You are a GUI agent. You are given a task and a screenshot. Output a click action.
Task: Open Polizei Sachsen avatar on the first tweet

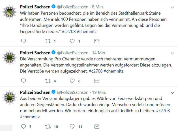tap(9, 12)
